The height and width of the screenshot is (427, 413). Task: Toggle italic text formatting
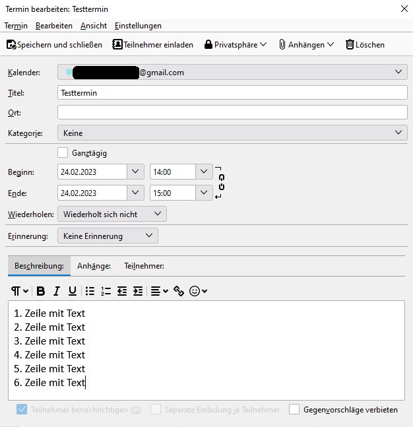57,291
